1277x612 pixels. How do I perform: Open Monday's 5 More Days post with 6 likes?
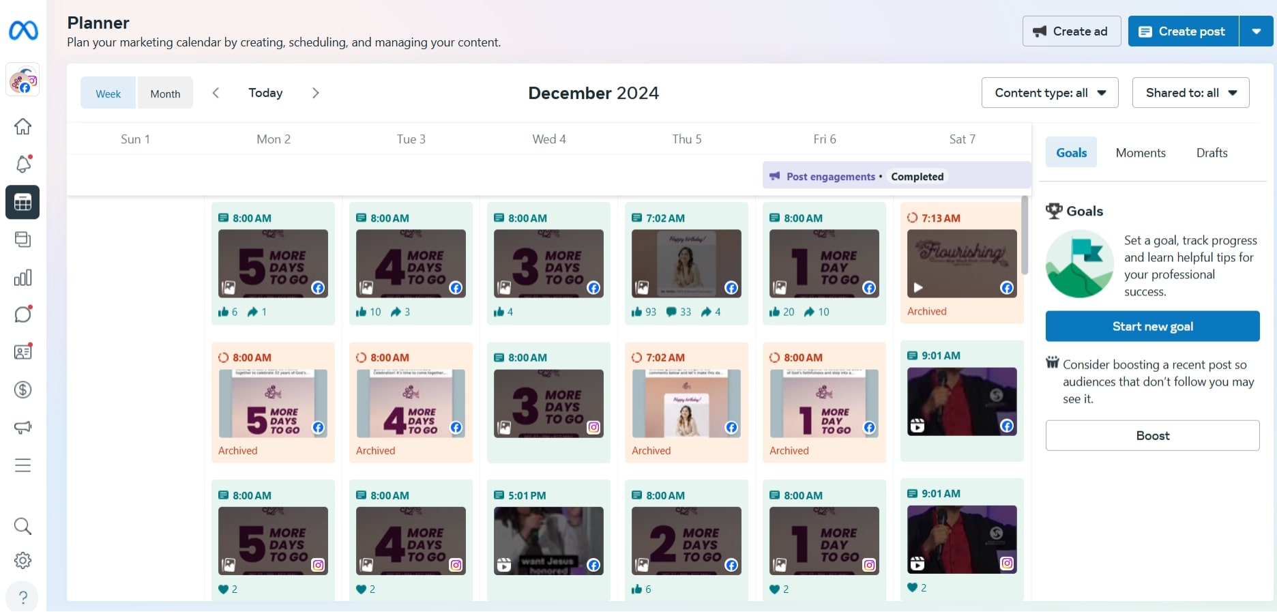click(273, 263)
